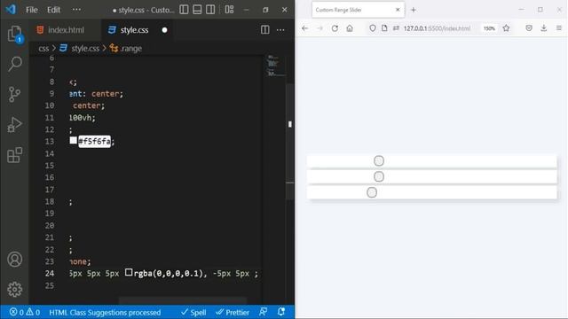Viewport: 568px width, 319px height.
Task: Click the browser address bar URL
Action: click(x=437, y=28)
